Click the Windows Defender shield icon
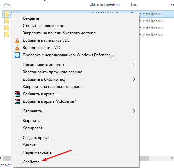The image size is (174, 168). pos(17,55)
